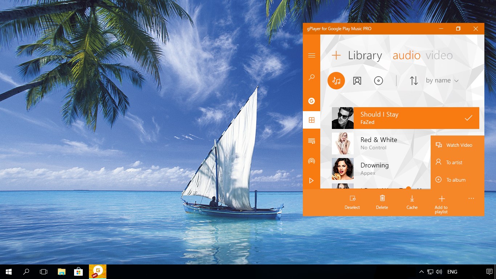Open the albums view with the disc icon

[x=379, y=80]
